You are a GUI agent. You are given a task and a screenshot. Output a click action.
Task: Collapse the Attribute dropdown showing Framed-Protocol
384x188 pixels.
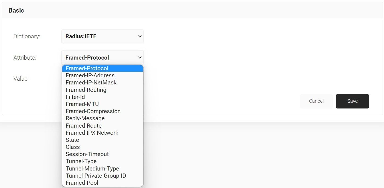click(102, 57)
